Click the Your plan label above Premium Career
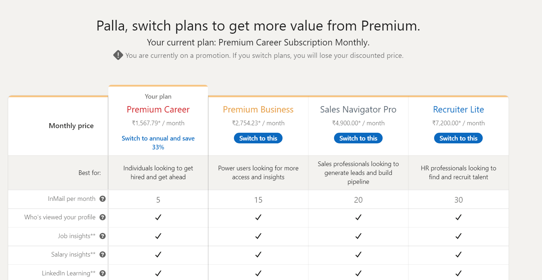This screenshot has width=542, height=280. 158,96
